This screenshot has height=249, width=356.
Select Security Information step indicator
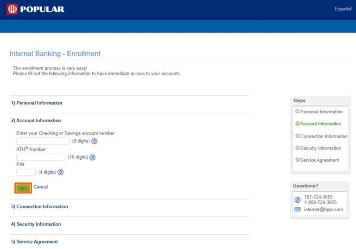click(x=298, y=148)
